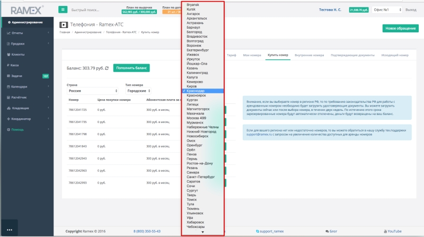Switch to the Тариф tab
Screen dimensions: 424x237
point(232,55)
